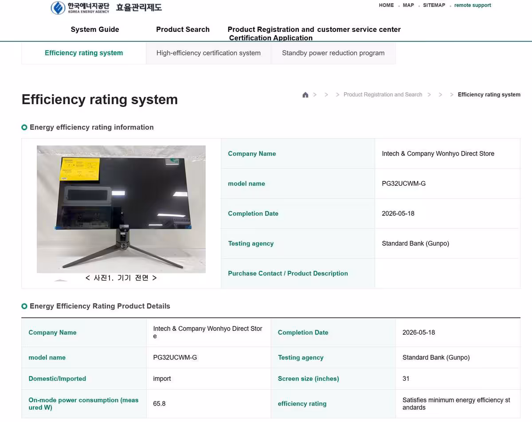The width and height of the screenshot is (532, 422).
Task: Select the Efficiency rating system tab
Action: coord(84,53)
